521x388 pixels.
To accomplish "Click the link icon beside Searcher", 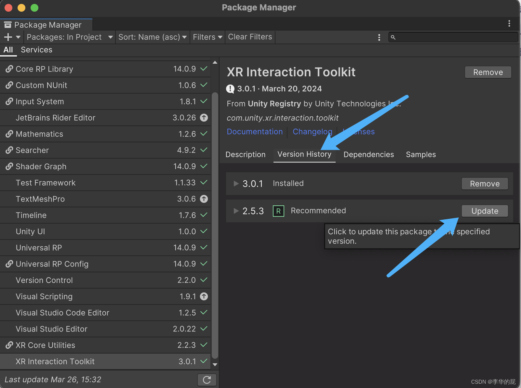I will [9, 150].
